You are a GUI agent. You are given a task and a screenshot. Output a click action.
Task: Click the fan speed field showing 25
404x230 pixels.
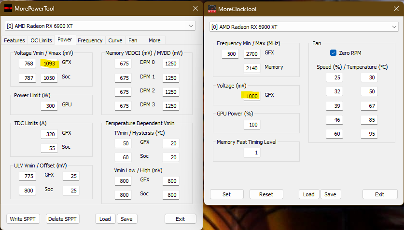(x=334, y=77)
